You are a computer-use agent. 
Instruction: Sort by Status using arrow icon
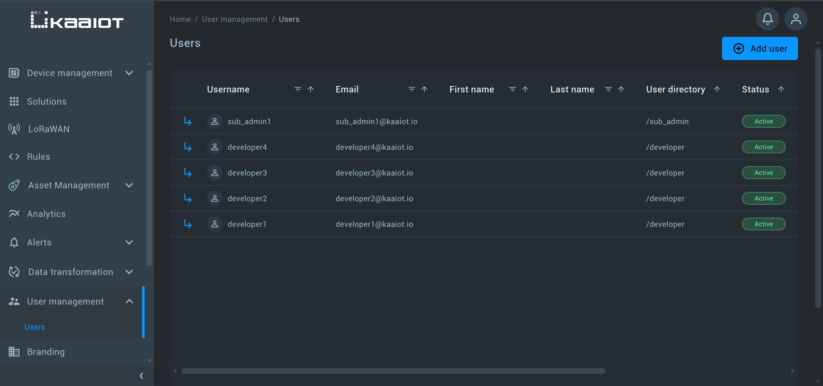coord(781,89)
